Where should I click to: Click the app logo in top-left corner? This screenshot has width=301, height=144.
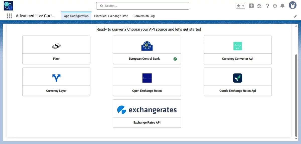(8, 6)
